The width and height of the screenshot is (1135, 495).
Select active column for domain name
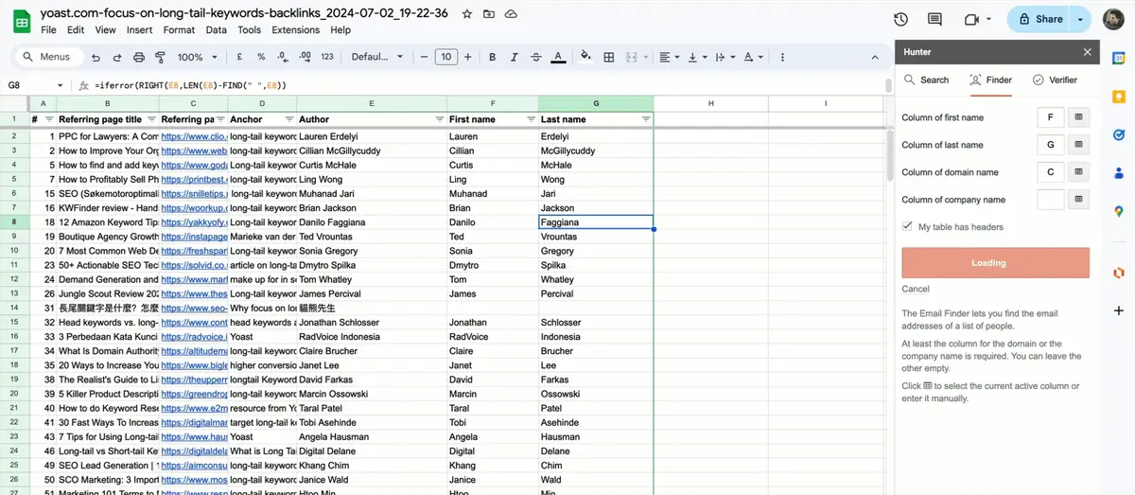(1078, 172)
